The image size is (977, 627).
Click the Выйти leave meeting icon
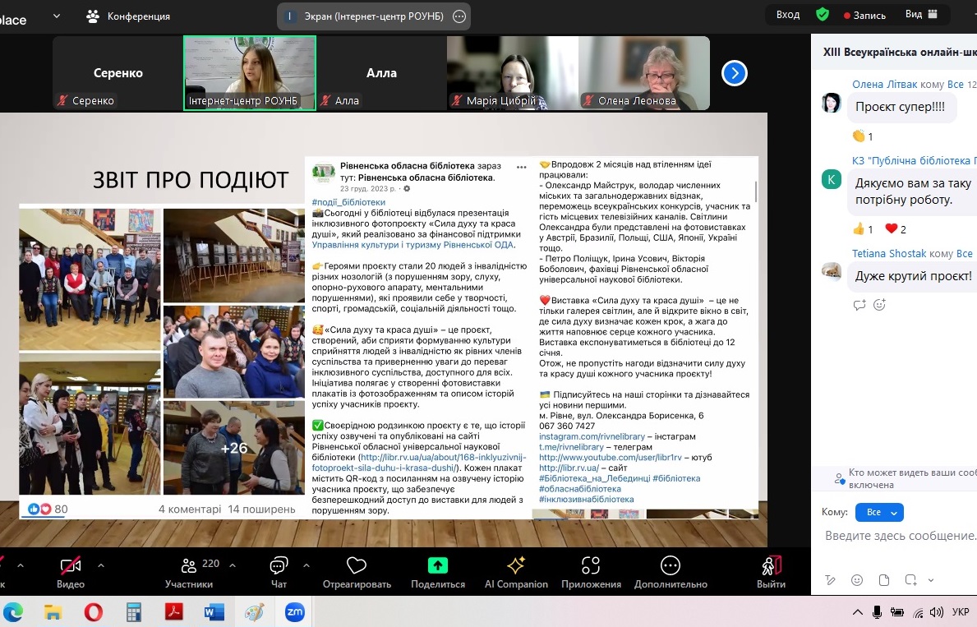point(771,566)
